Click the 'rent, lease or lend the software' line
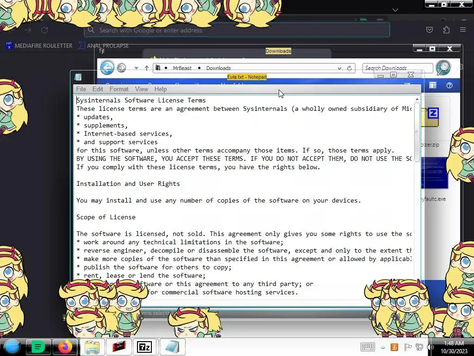 point(141,275)
